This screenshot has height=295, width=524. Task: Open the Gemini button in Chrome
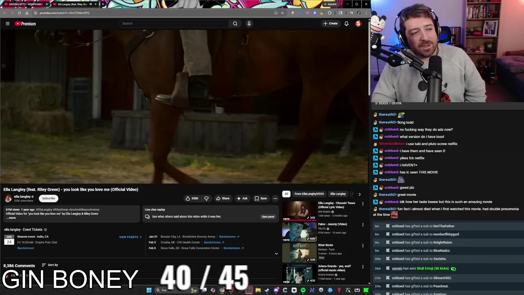pos(330,4)
